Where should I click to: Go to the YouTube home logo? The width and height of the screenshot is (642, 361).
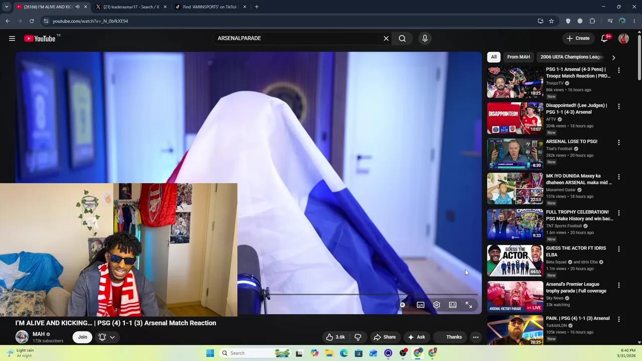40,39
